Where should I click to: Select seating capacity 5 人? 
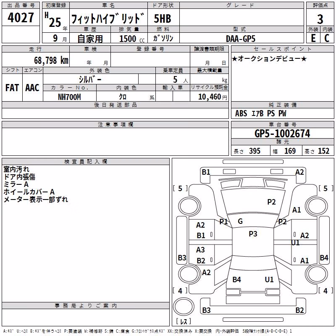point(181,80)
